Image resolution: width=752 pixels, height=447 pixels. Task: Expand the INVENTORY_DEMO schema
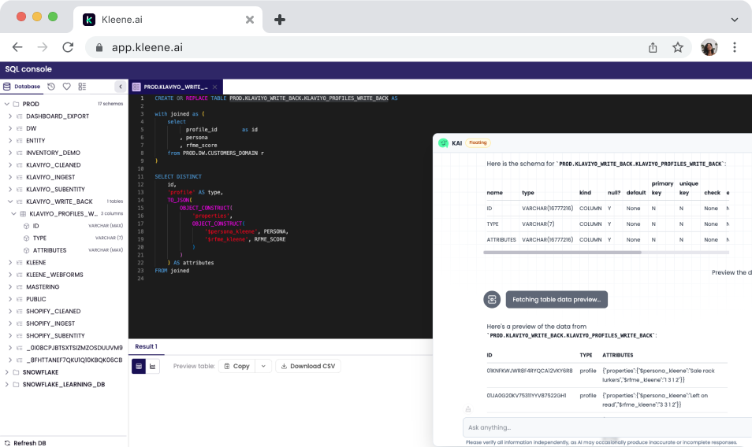click(x=10, y=153)
